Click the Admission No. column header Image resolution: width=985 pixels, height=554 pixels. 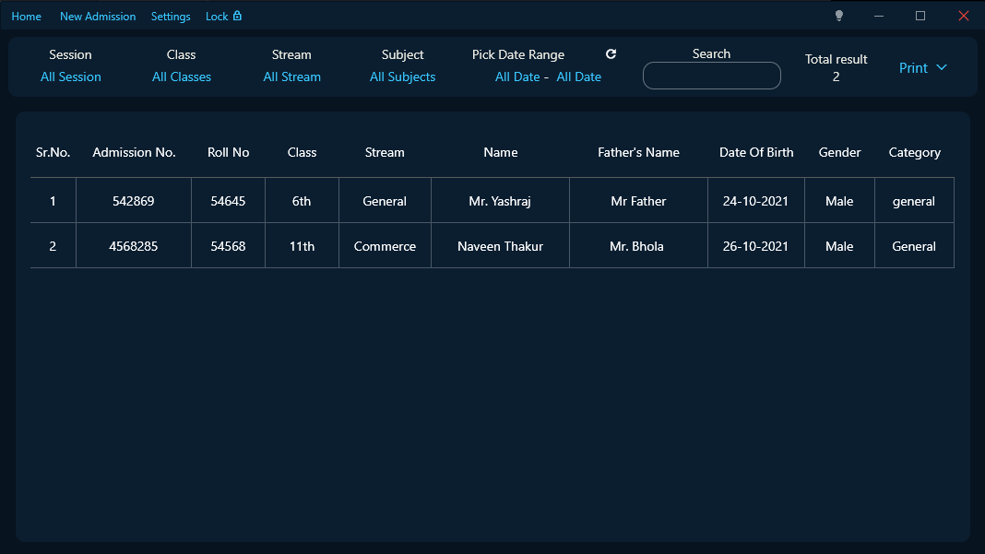click(134, 153)
